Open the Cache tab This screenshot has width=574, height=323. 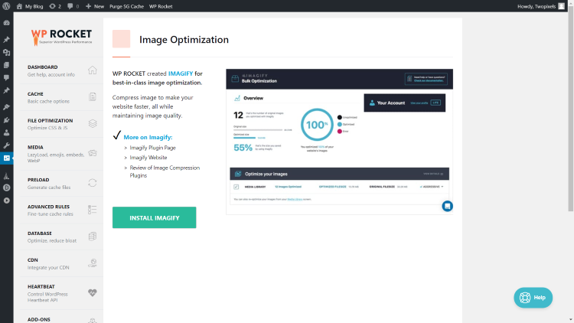61,97
